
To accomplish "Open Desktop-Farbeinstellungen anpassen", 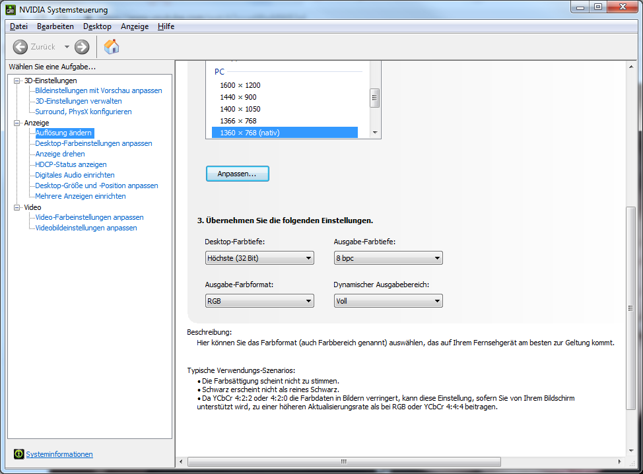I will click(x=94, y=143).
